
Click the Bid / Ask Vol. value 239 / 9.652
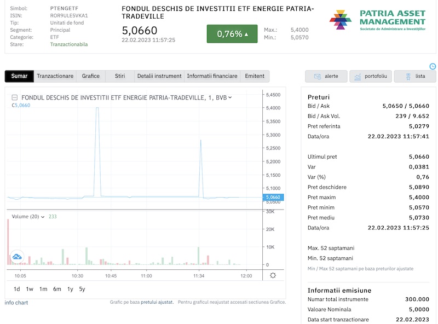coord(412,116)
